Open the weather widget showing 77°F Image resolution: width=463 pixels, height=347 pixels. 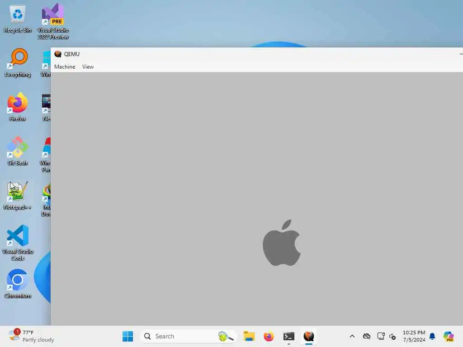coord(31,336)
